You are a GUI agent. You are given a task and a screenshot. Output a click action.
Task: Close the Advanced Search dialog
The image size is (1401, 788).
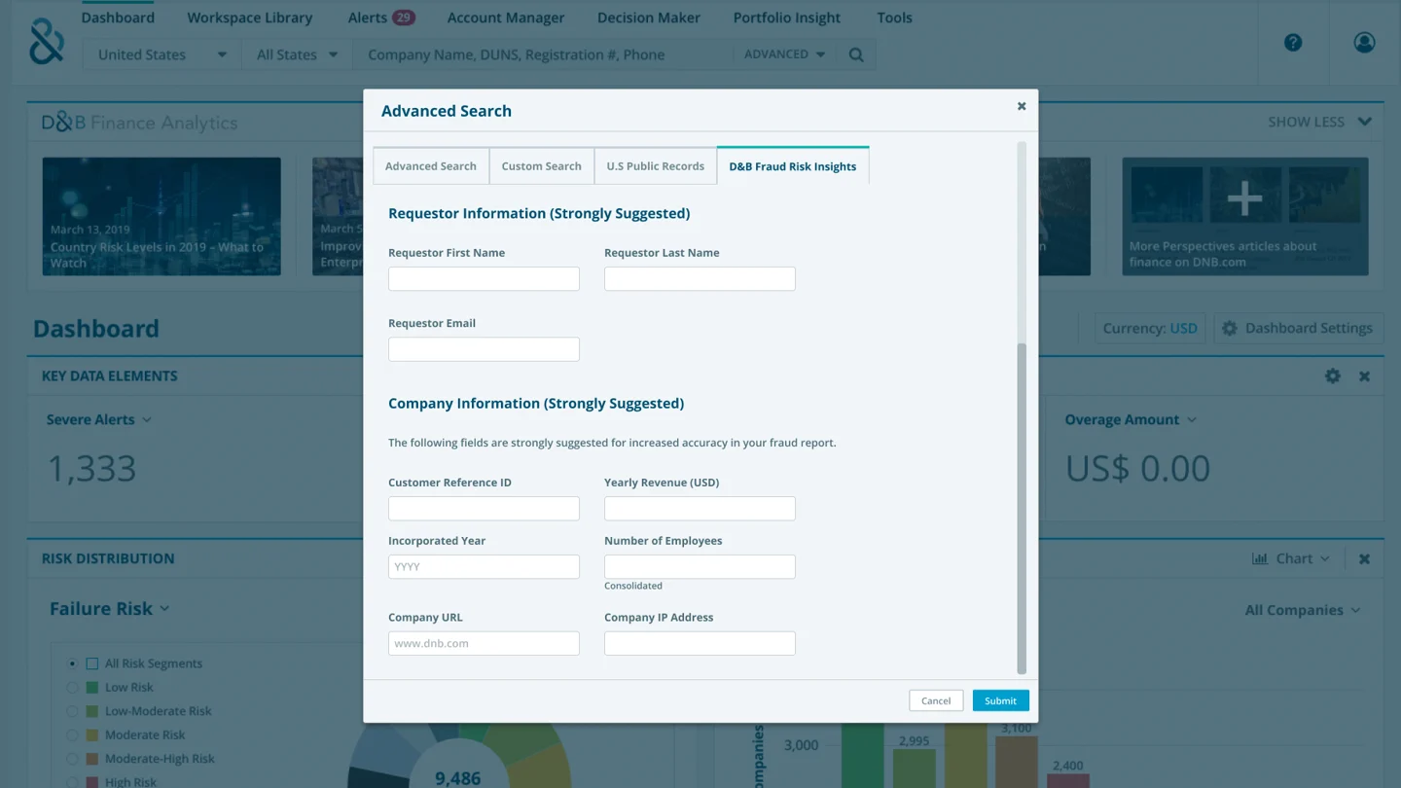pos(1022,106)
